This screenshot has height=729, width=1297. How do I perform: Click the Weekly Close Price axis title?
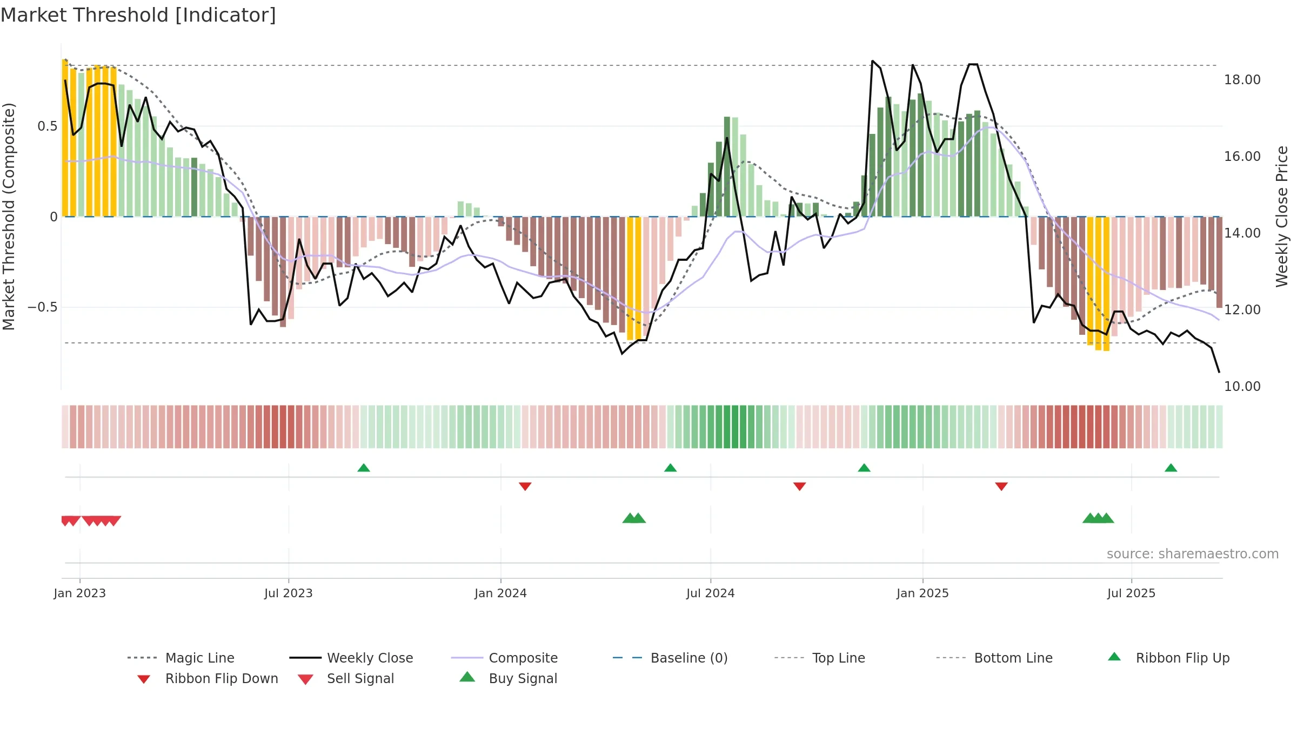pyautogui.click(x=1282, y=217)
